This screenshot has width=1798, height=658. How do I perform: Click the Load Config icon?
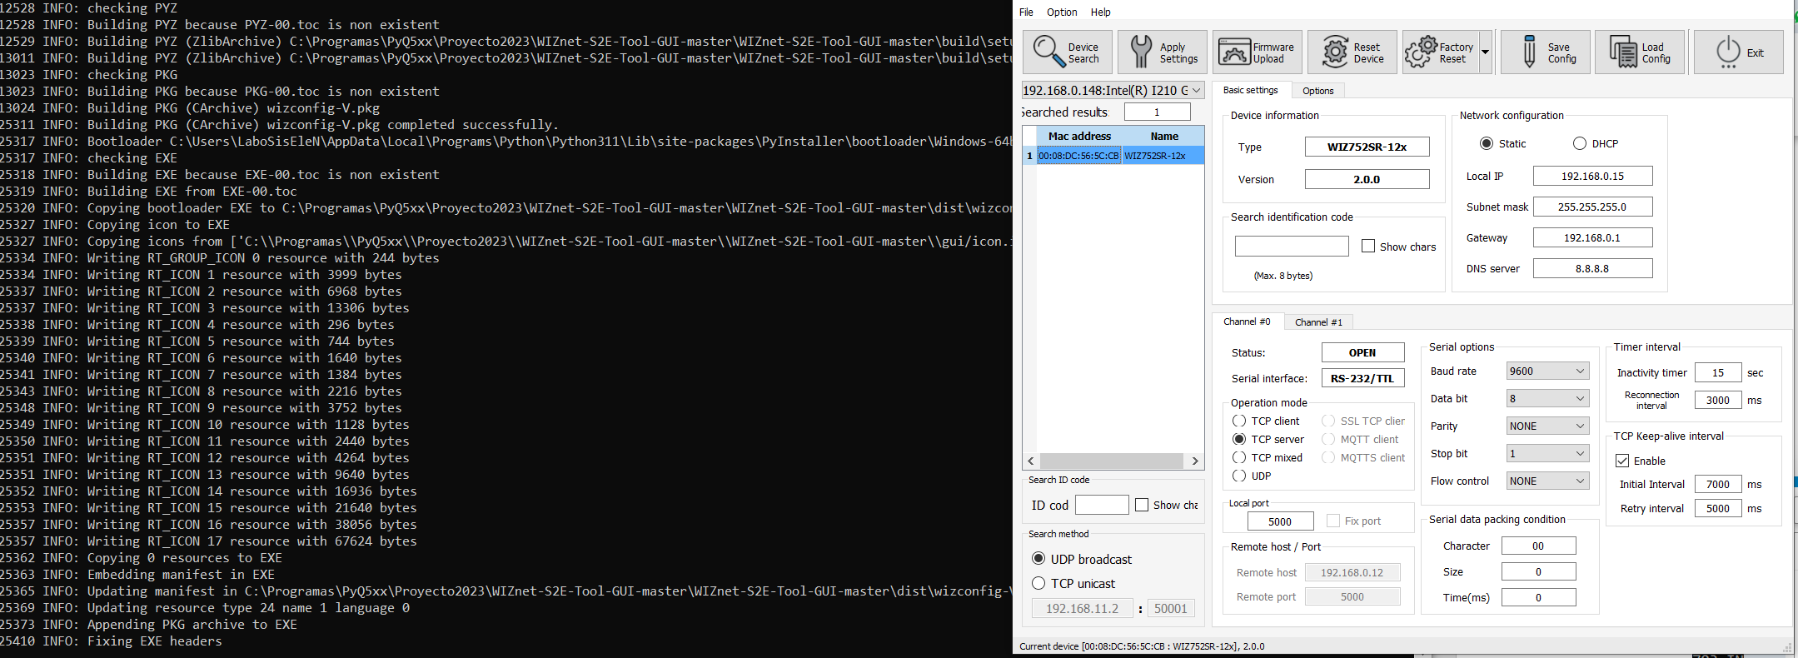point(1623,52)
